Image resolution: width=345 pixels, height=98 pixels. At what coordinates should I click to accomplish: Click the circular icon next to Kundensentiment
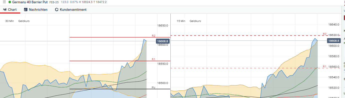[x=56, y=9]
